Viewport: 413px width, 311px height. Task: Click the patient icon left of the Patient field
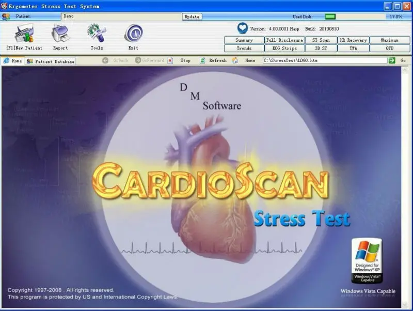coord(6,16)
